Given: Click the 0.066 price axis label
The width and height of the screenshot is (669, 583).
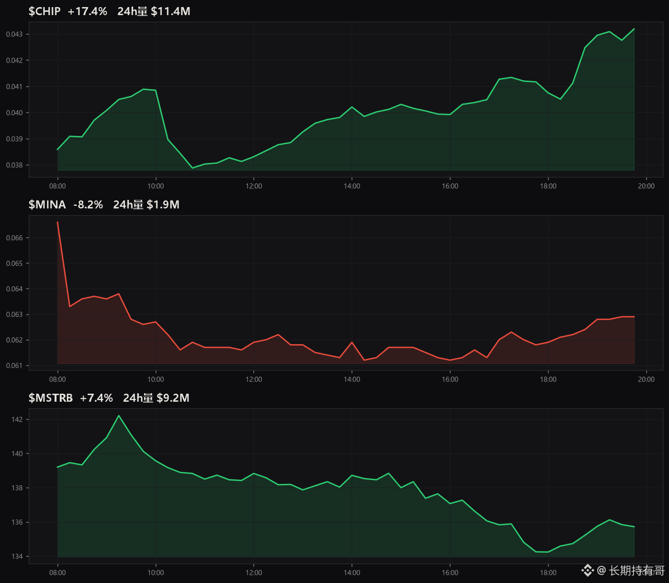Looking at the screenshot, I should (x=14, y=238).
